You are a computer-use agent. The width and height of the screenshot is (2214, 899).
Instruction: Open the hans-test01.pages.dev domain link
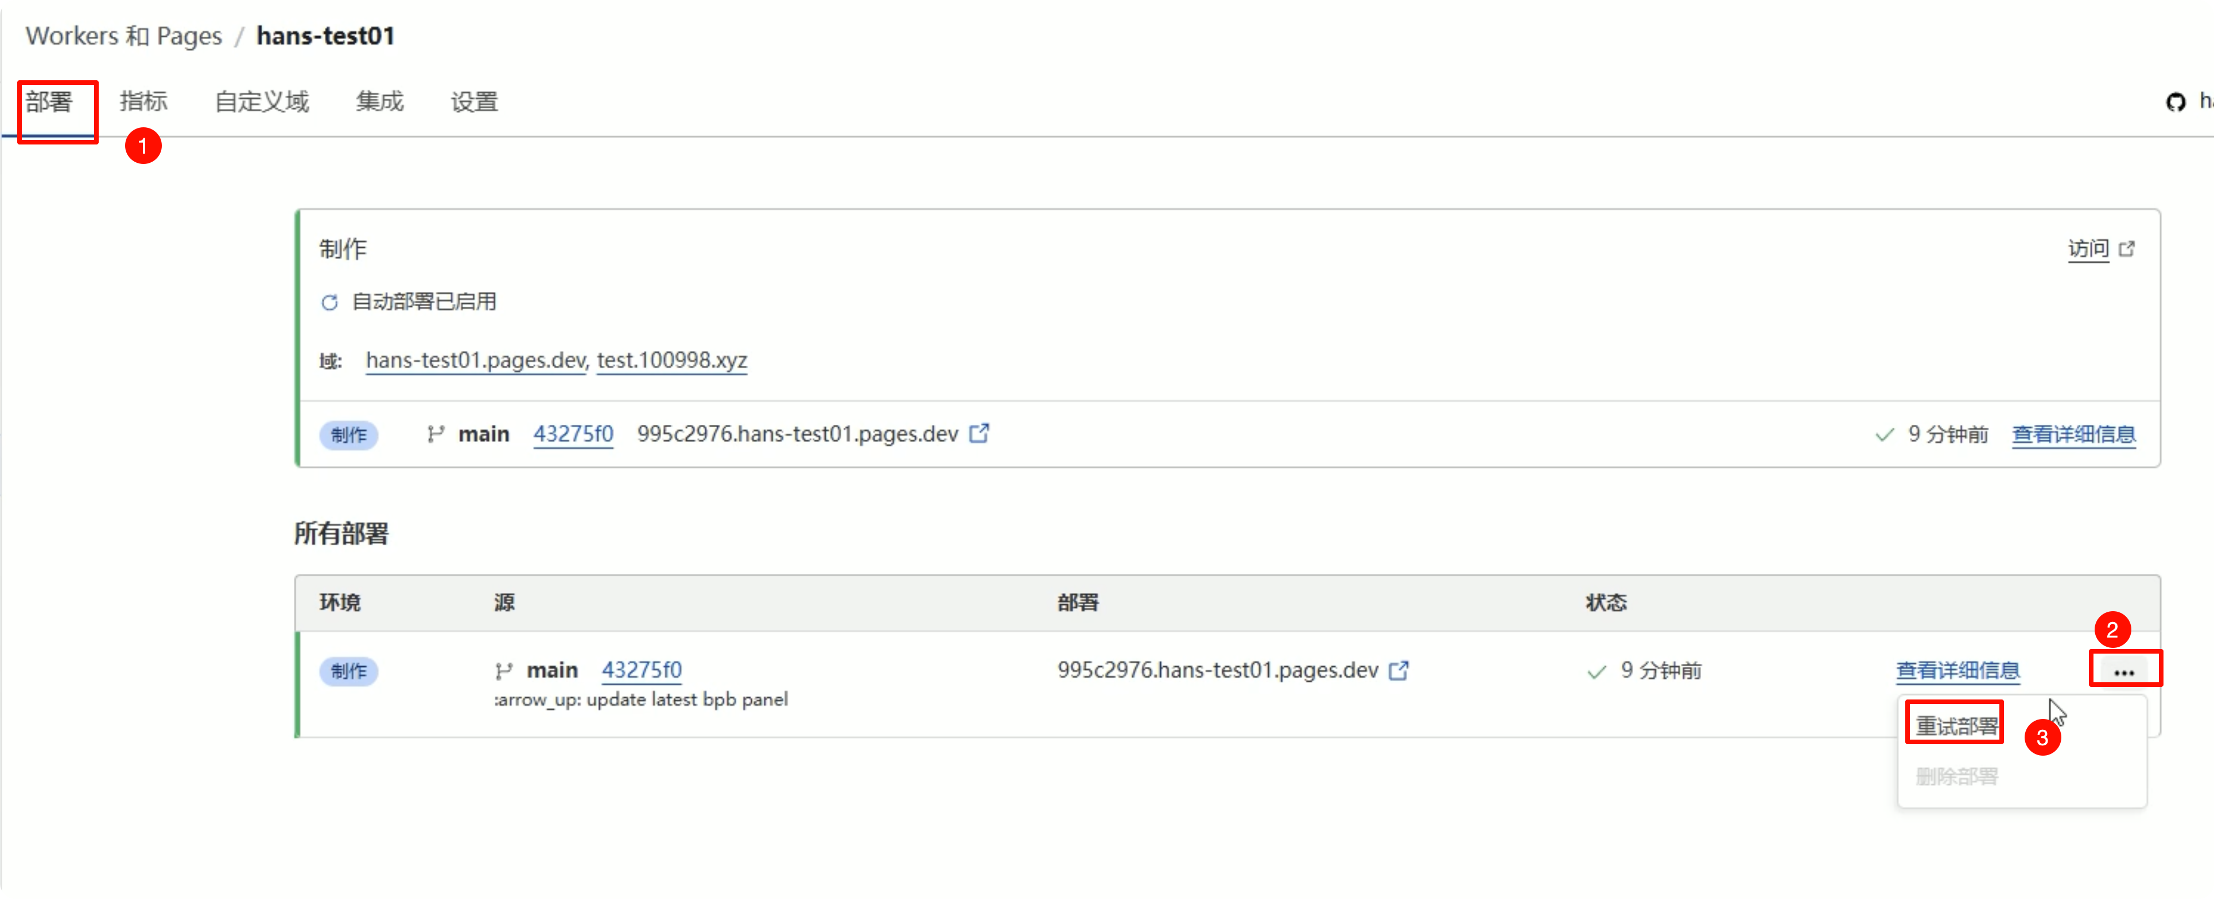click(x=476, y=359)
